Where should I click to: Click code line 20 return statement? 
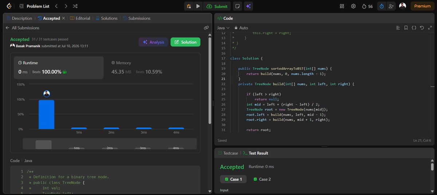pyautogui.click(x=286, y=74)
